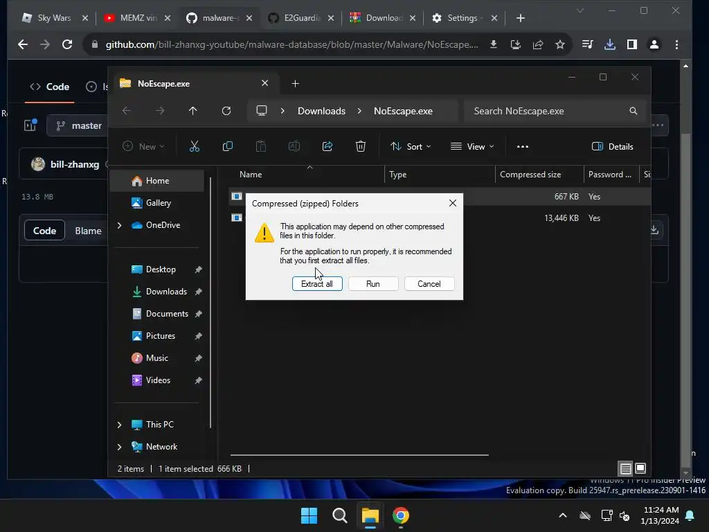
Task: Open Videos in the navigation pane
Action: (x=159, y=380)
